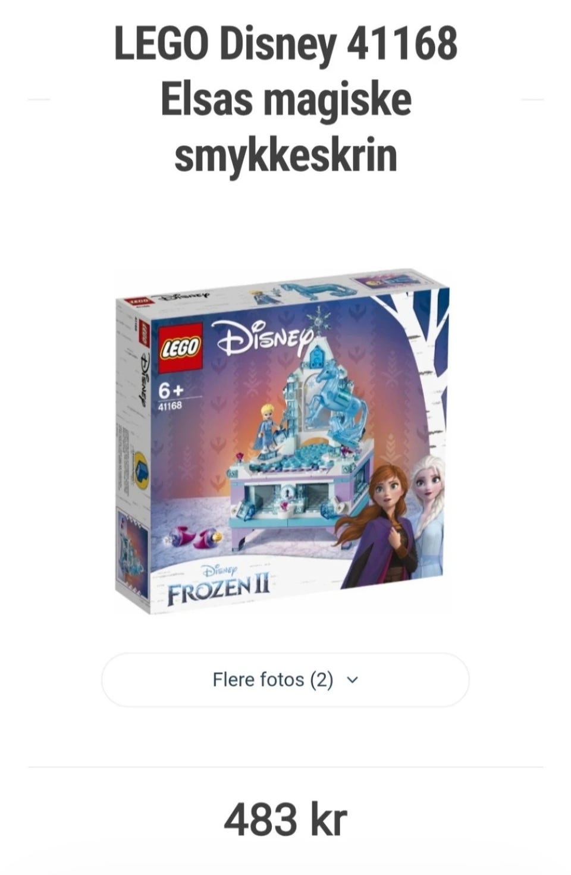Click the snowflake atop the ice castle
Screen dimensions: 571x875
321,318
